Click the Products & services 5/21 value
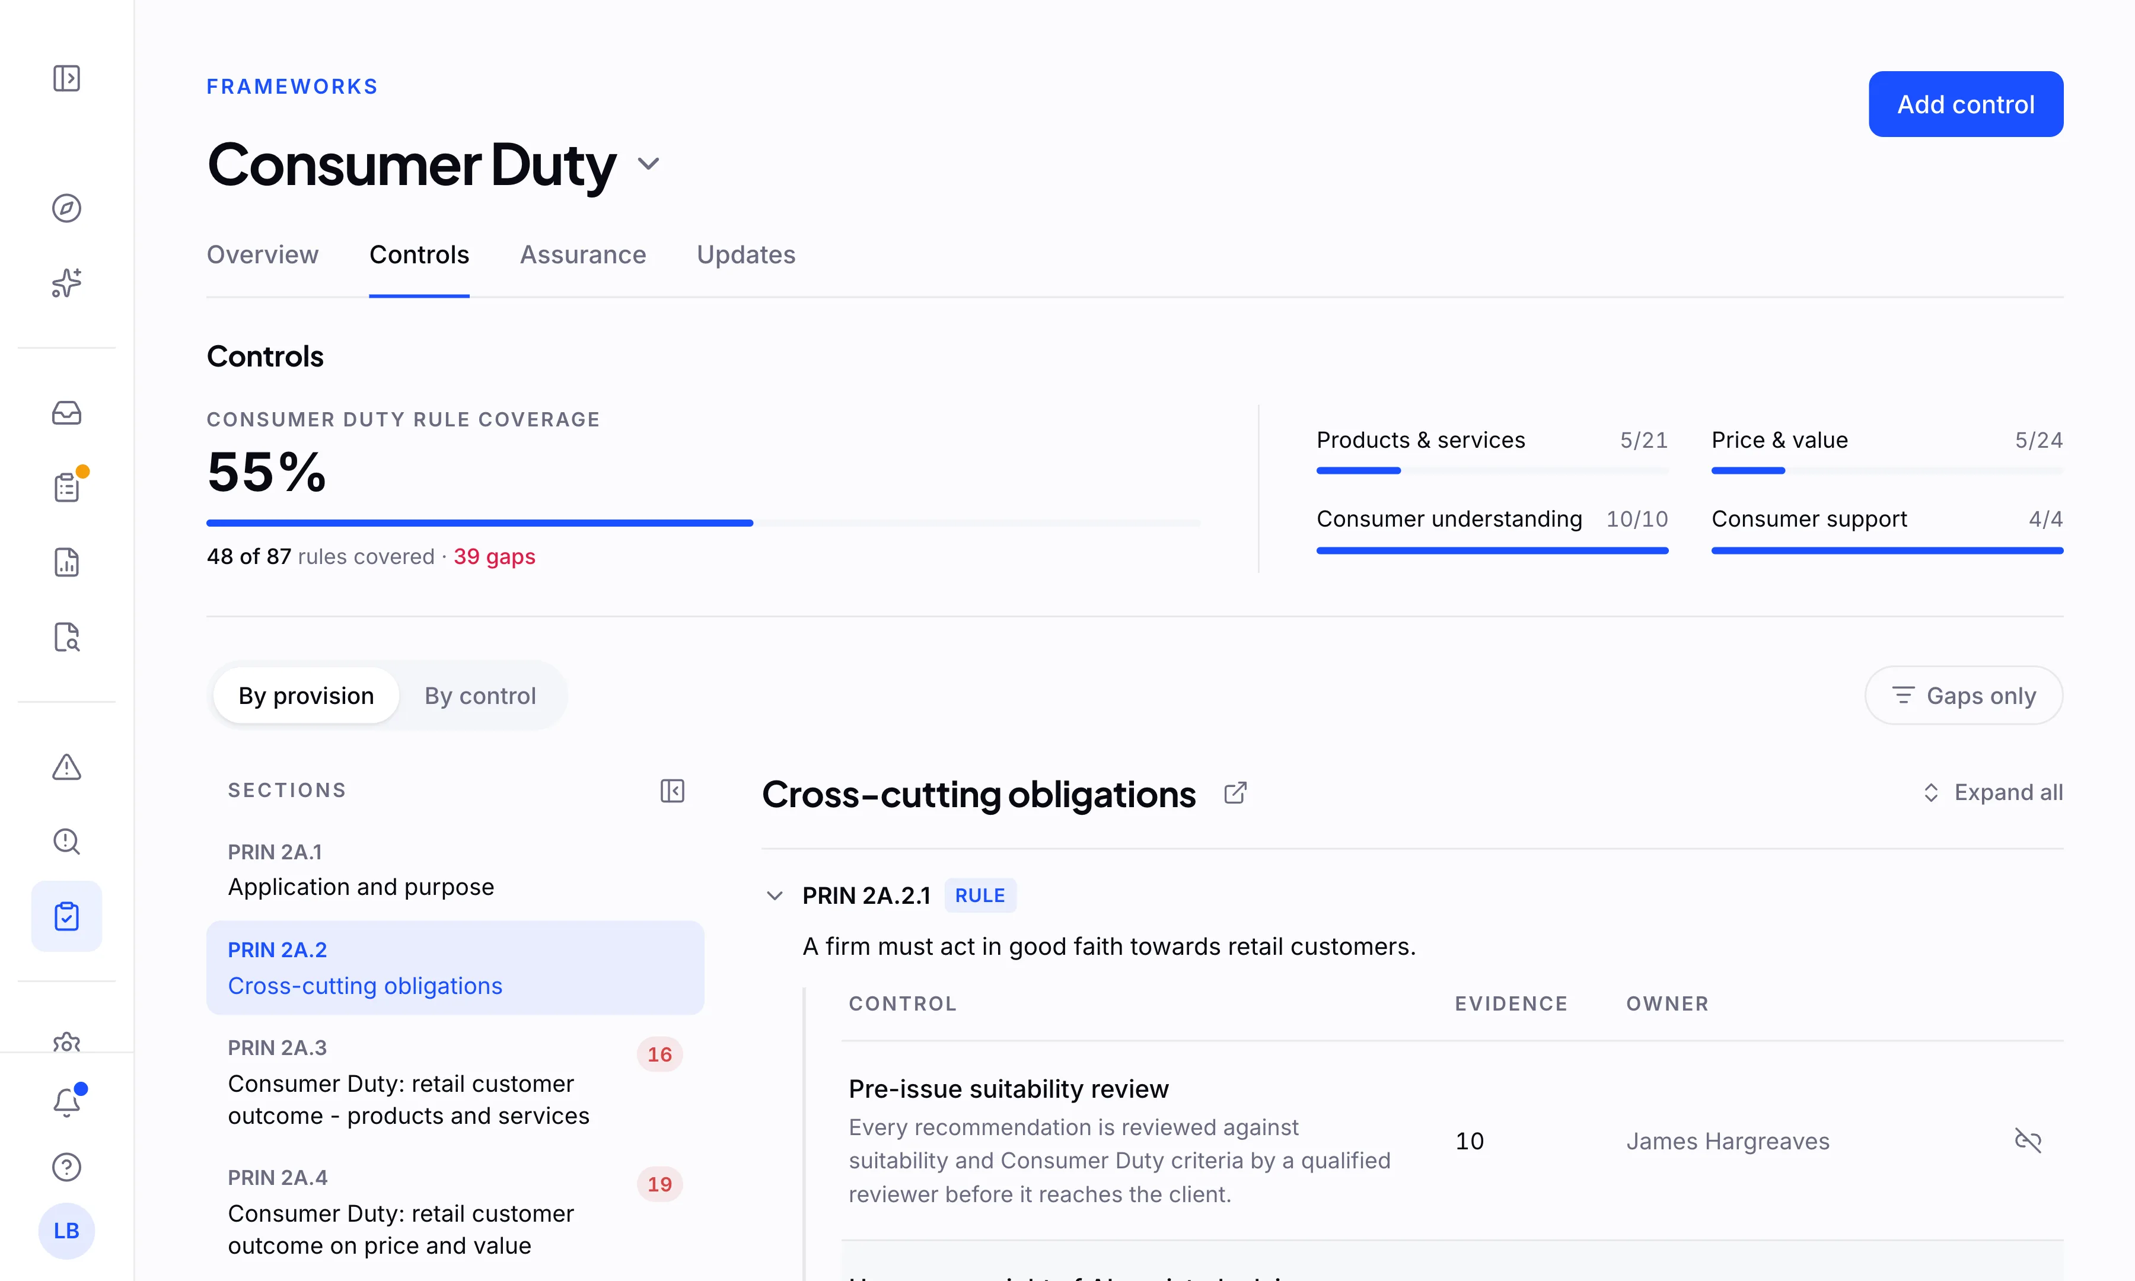 (1643, 440)
